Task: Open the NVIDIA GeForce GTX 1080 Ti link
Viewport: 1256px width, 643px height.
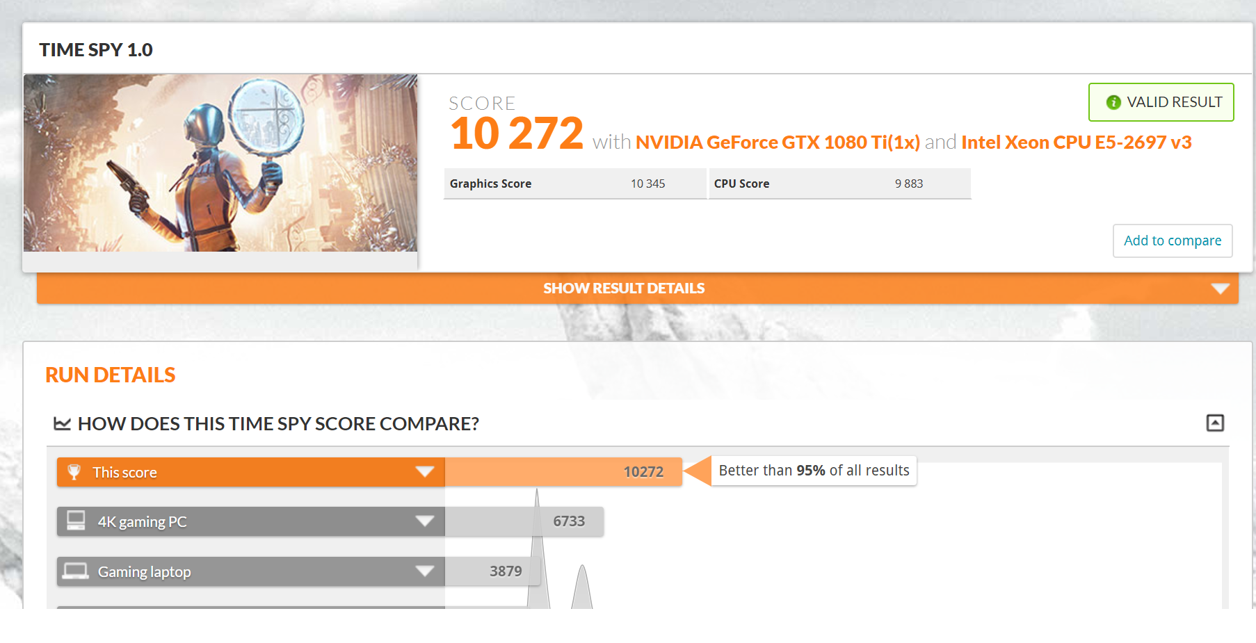Action: (778, 143)
